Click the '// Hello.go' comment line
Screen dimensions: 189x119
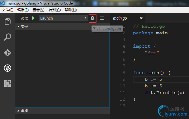point(149,27)
